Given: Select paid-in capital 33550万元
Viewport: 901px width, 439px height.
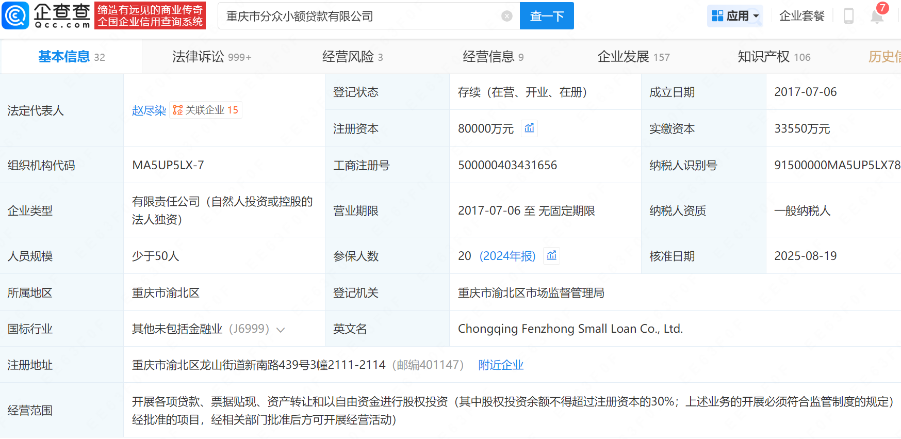Looking at the screenshot, I should tap(802, 128).
